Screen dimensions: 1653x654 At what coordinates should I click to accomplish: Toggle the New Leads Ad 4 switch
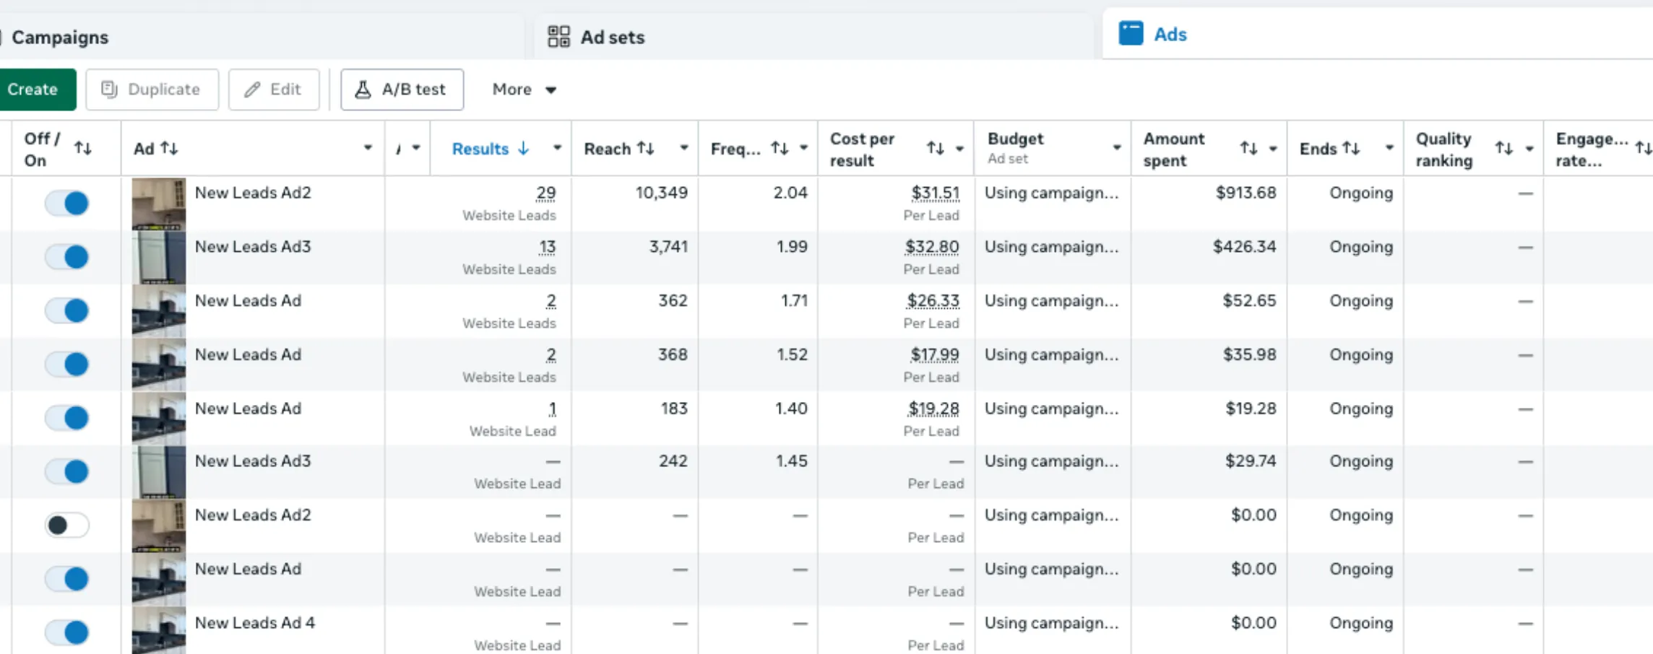[67, 633]
